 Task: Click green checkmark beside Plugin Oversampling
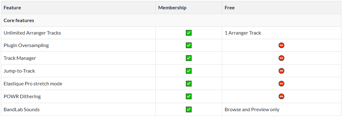189,45
